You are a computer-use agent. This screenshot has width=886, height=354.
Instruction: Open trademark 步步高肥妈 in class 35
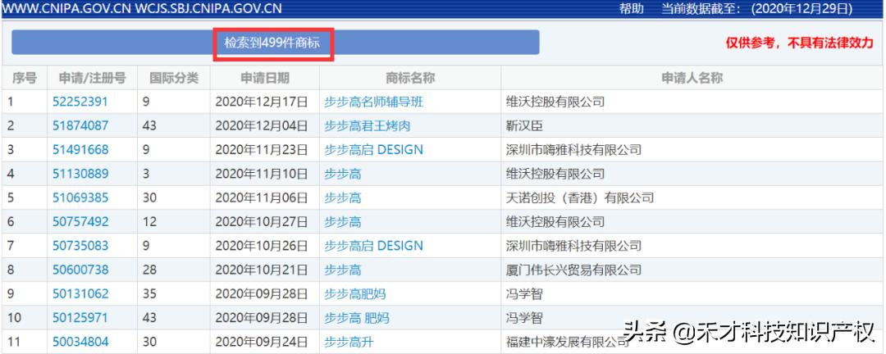pyautogui.click(x=355, y=293)
